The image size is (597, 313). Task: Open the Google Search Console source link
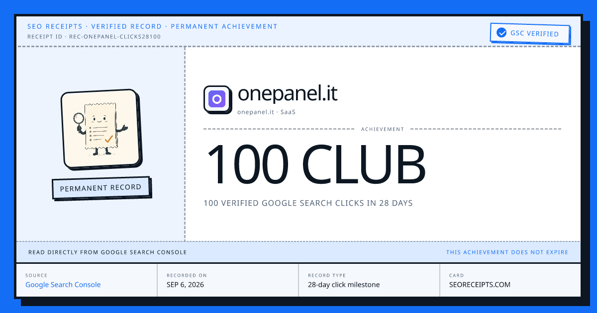point(63,285)
